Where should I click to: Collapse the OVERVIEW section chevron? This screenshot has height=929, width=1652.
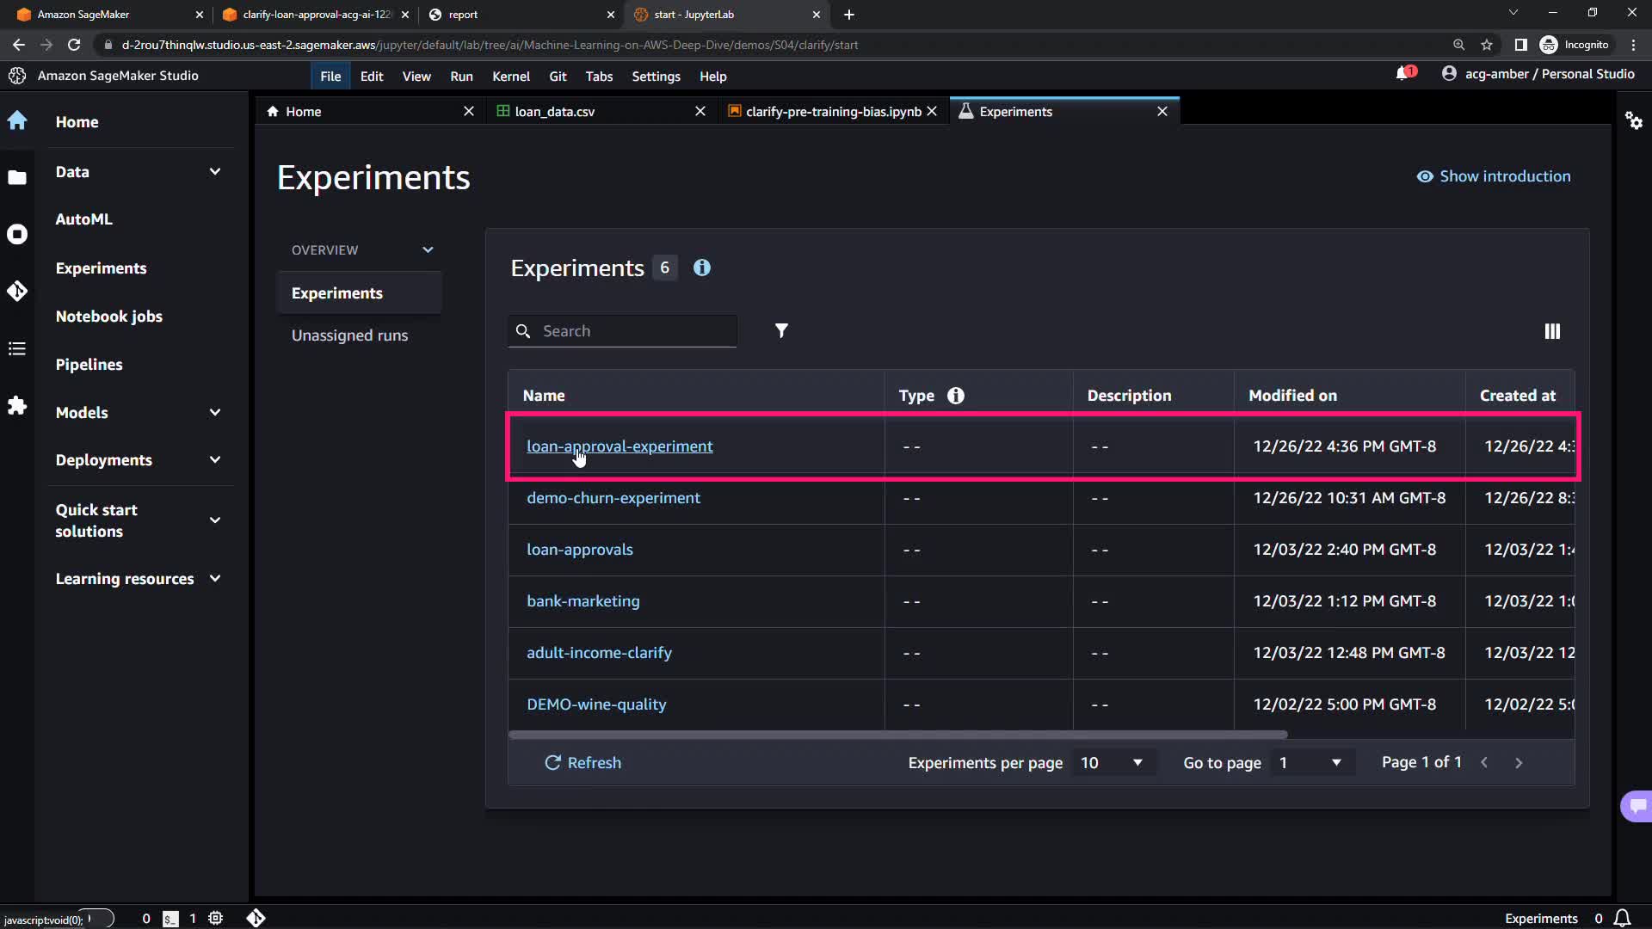[428, 250]
